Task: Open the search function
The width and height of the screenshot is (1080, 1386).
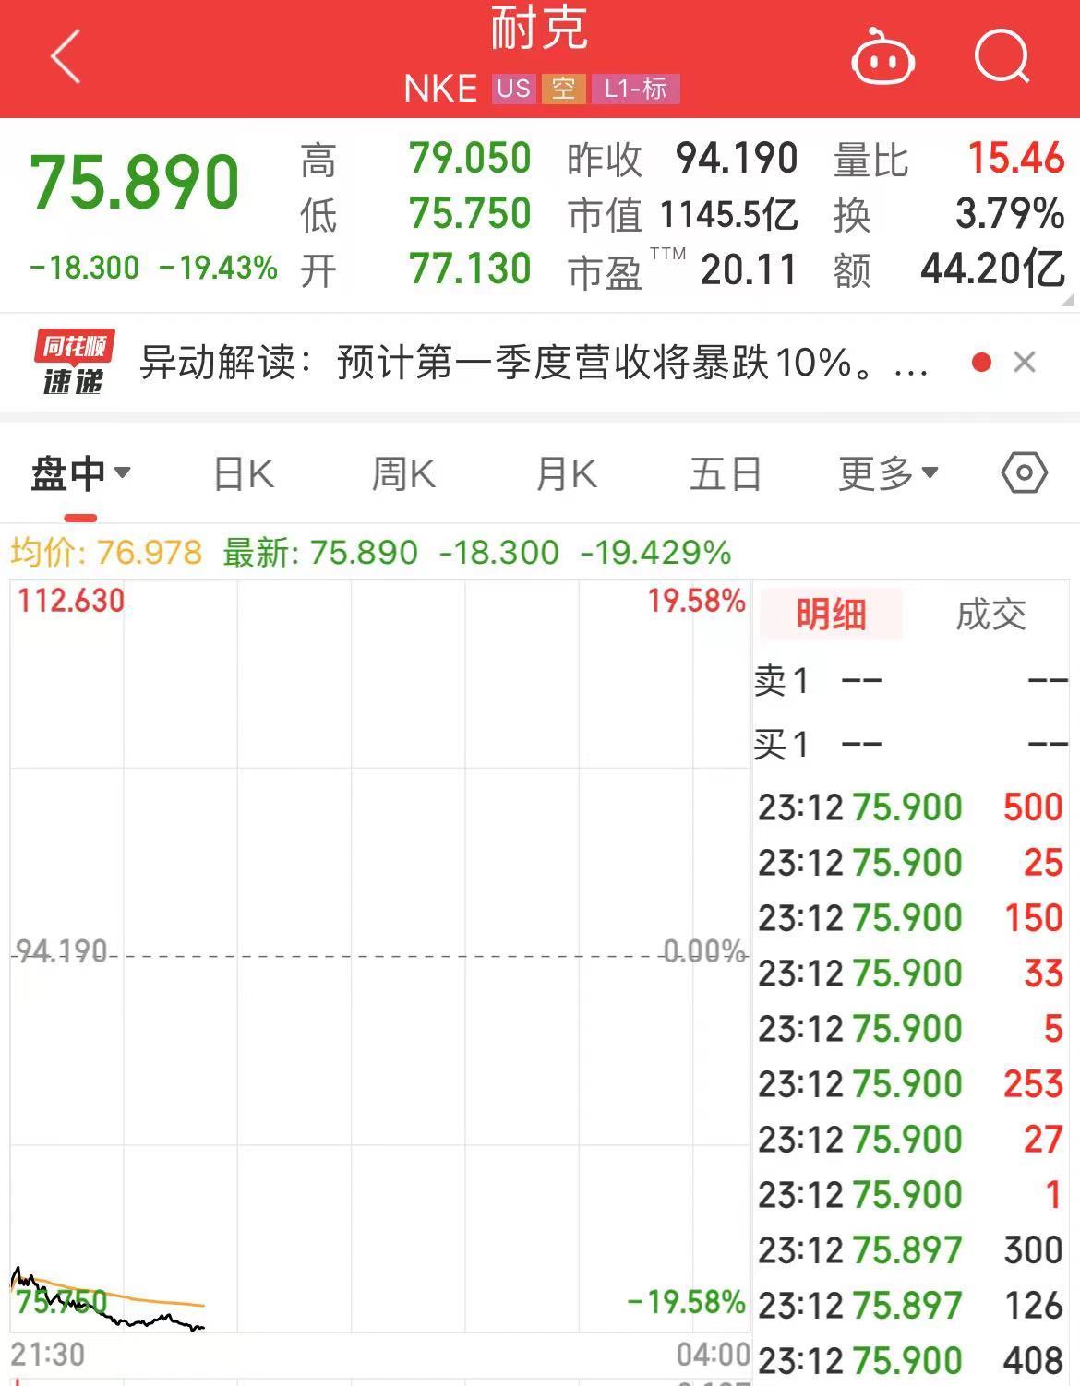Action: pyautogui.click(x=1003, y=57)
